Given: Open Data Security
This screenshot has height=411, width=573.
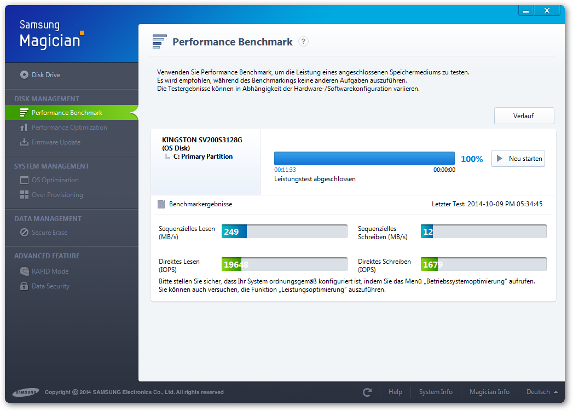Looking at the screenshot, I should [50, 286].
